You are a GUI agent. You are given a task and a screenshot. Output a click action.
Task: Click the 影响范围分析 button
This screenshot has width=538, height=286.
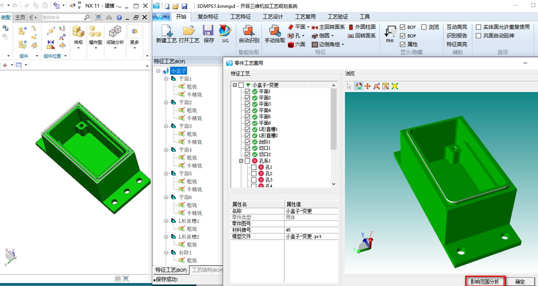click(485, 282)
